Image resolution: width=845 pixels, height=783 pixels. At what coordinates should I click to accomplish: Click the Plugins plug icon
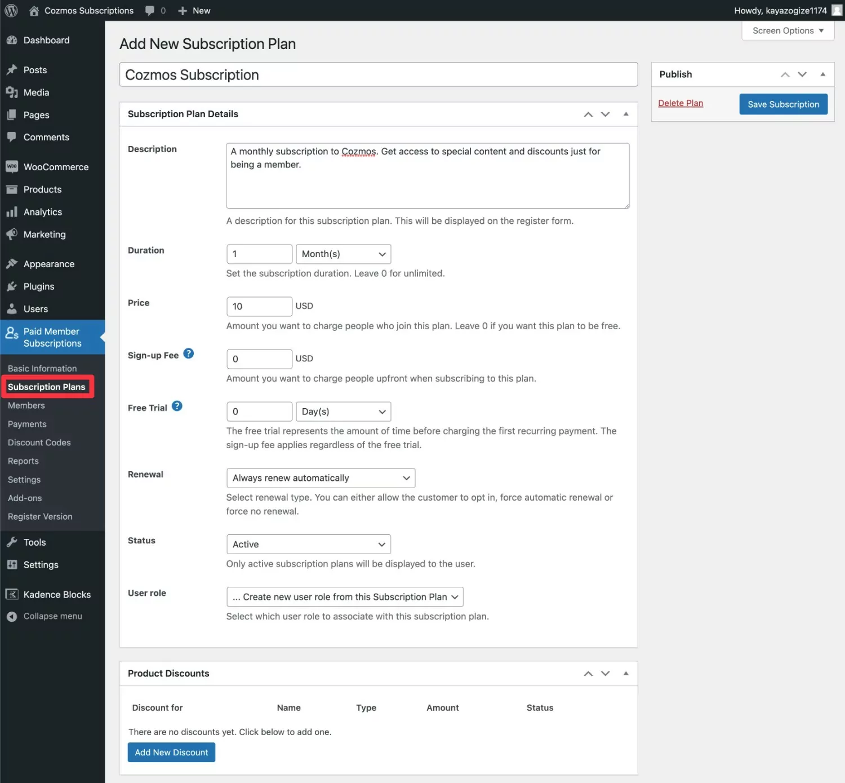(x=12, y=286)
